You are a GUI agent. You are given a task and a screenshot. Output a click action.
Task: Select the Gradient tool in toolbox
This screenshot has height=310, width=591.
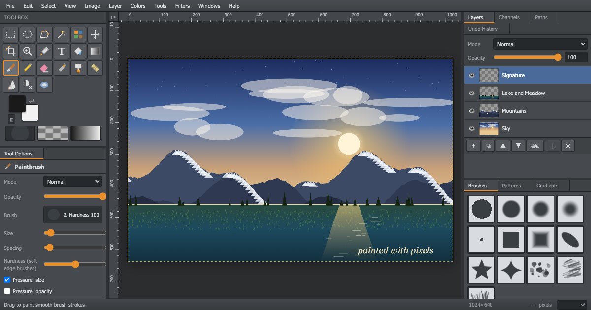point(95,51)
